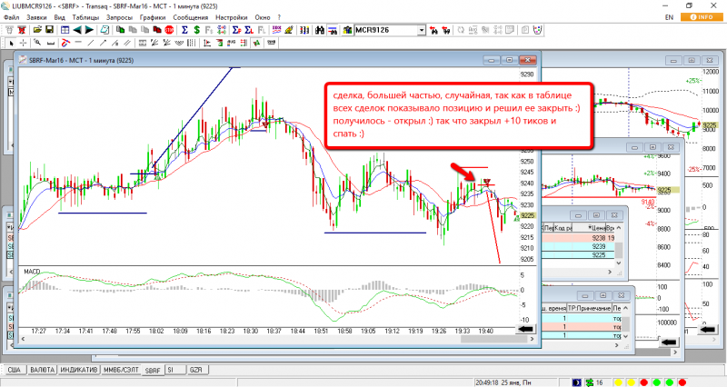Switch to the GZR tab

coord(196,370)
